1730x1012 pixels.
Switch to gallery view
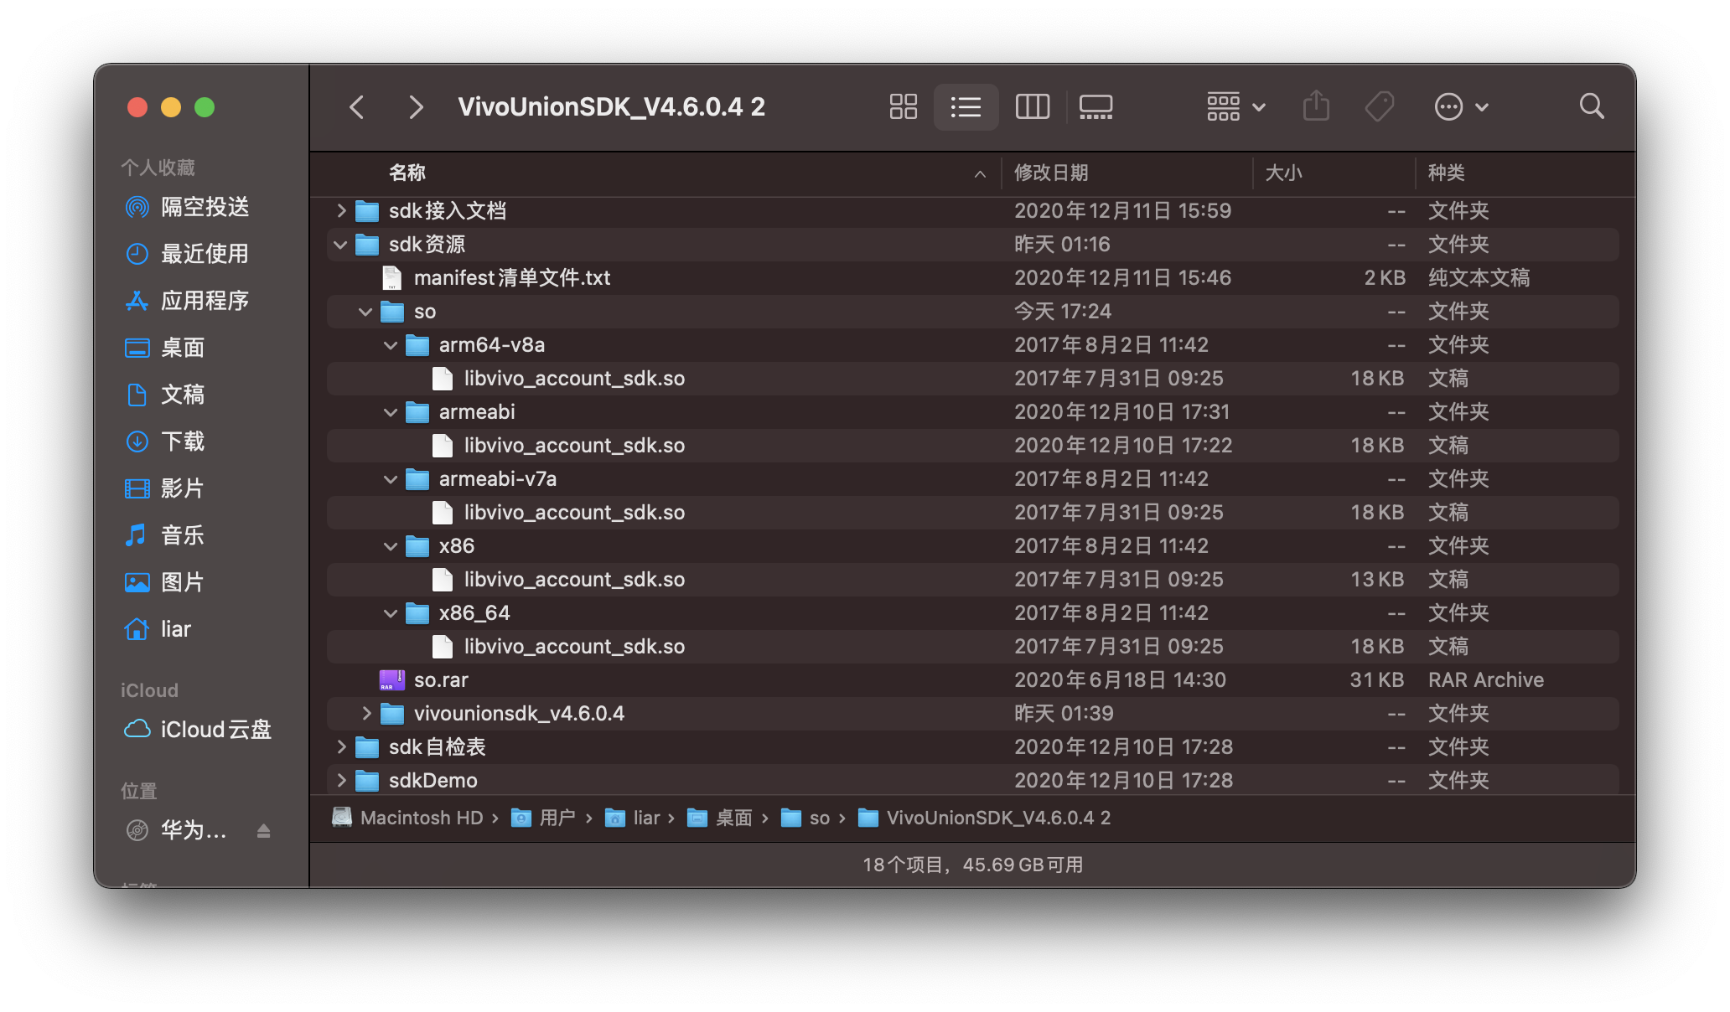click(1095, 107)
